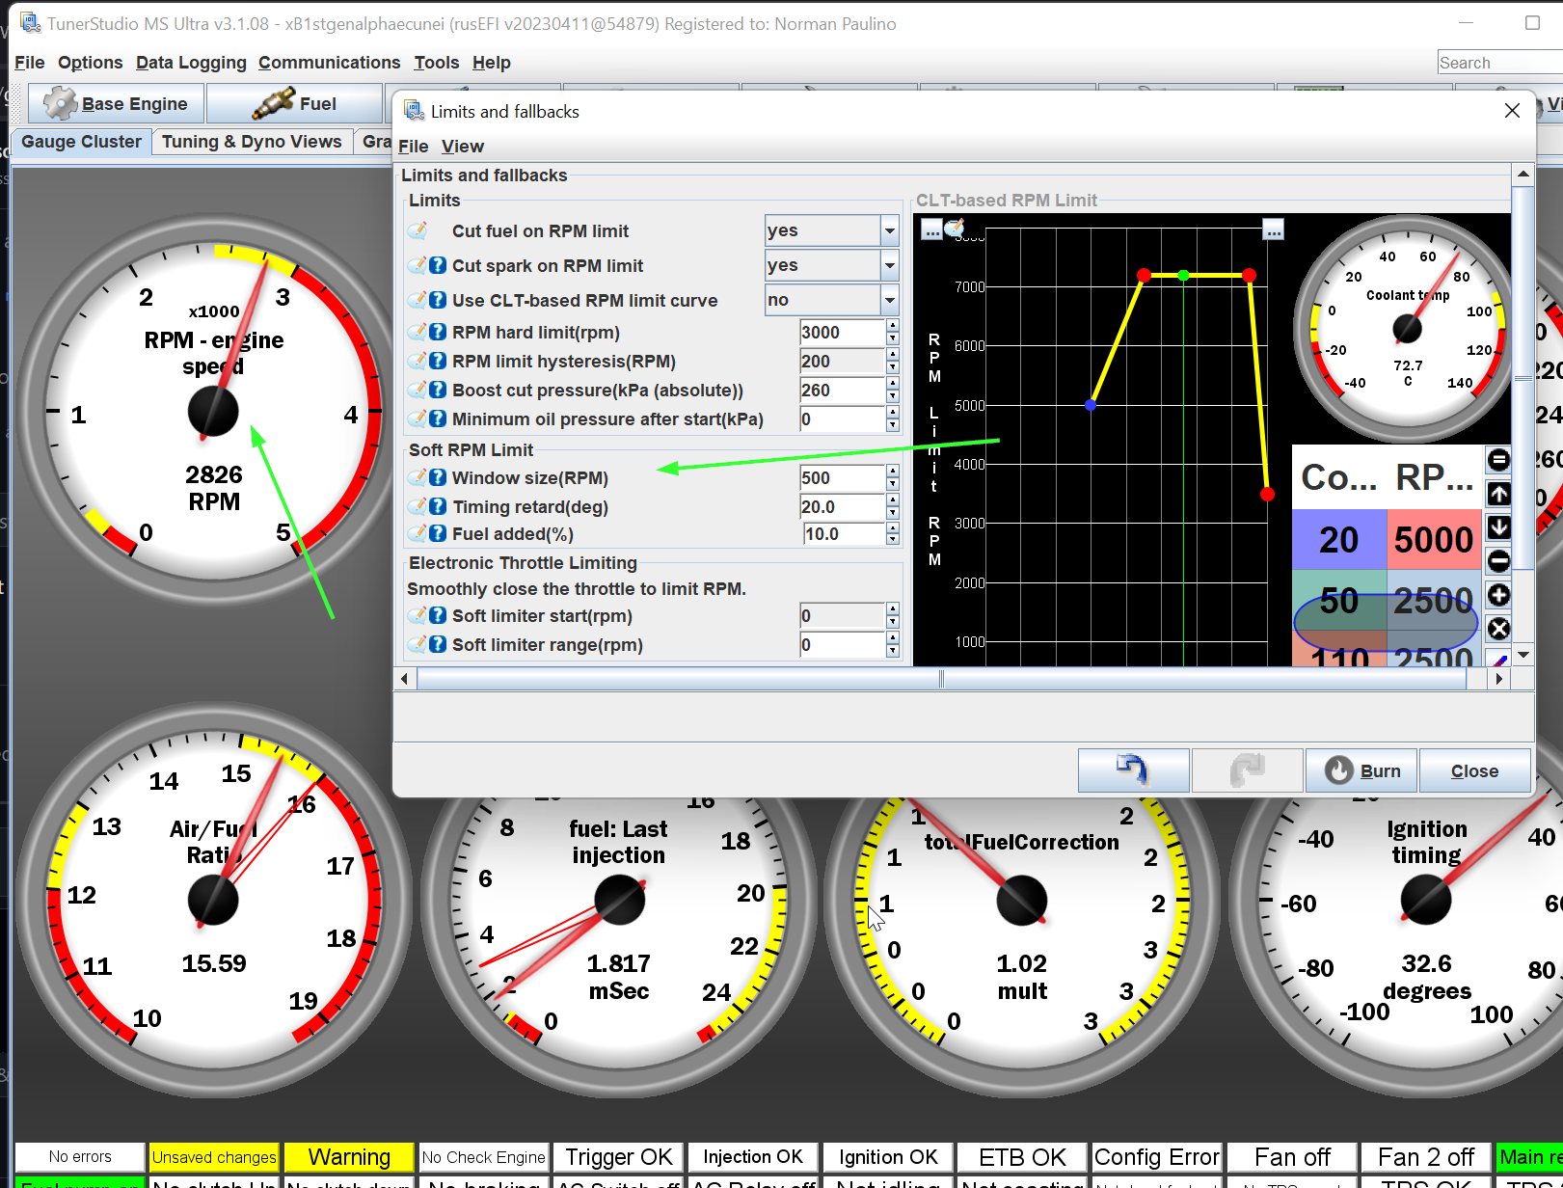1563x1188 pixels.
Task: Open the 'Cut fuel on RPM limit' dropdown
Action: click(x=888, y=230)
